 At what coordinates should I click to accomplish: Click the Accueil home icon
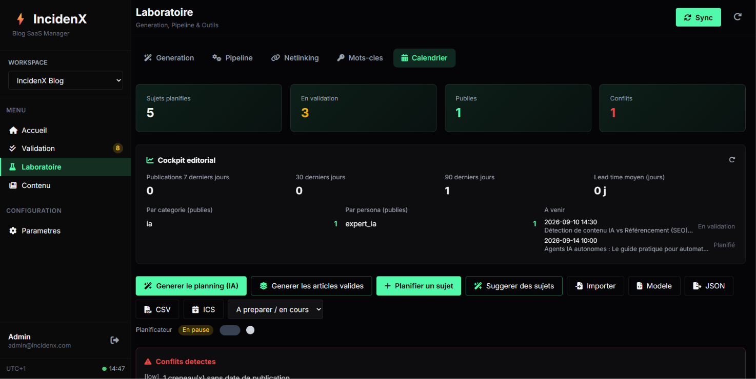click(13, 130)
